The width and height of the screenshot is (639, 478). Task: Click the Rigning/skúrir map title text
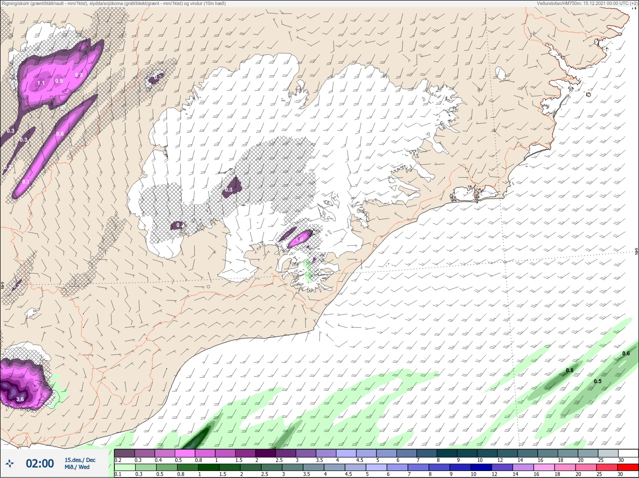113,3
